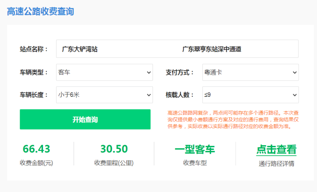Expand the 核载人数 dropdown showing ≤9
Viewport: 317px width, 192px height.
click(250, 95)
